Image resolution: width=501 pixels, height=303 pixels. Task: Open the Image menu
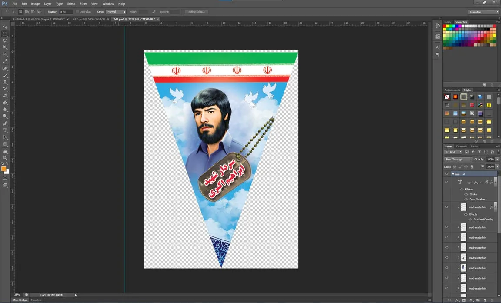[35, 4]
